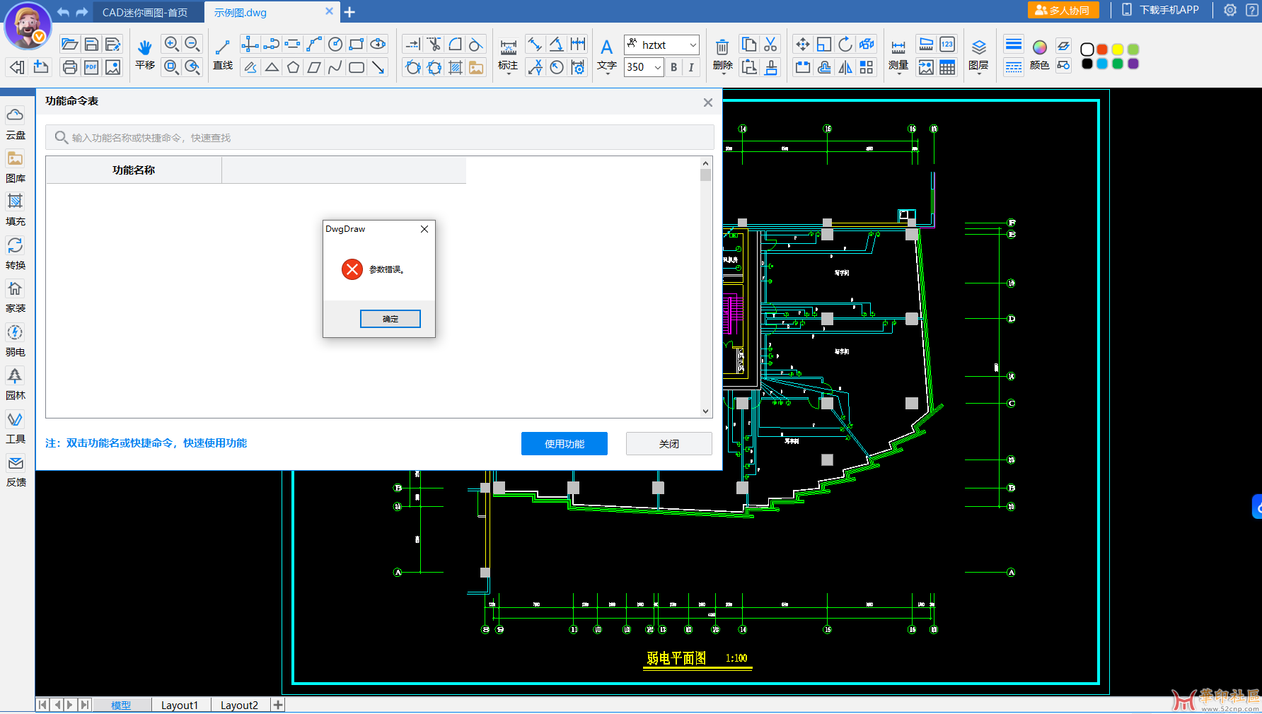Open Garden (园林) library in sidebar
Viewport: 1262px width, 714px height.
(16, 384)
